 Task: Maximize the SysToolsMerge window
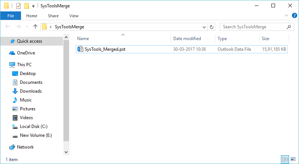273,6
